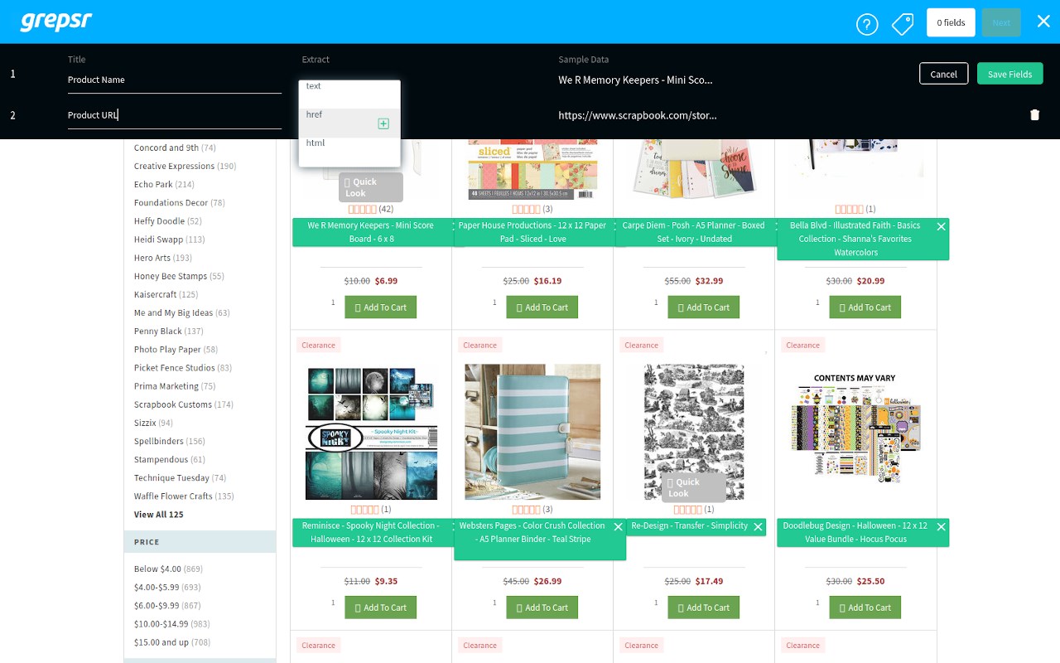
Task: Filter by Waffle Flower Crafts brand
Action: click(184, 496)
